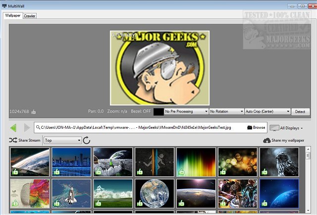Click the black background color swatch
The width and height of the screenshot is (317, 215).
(x=158, y=111)
